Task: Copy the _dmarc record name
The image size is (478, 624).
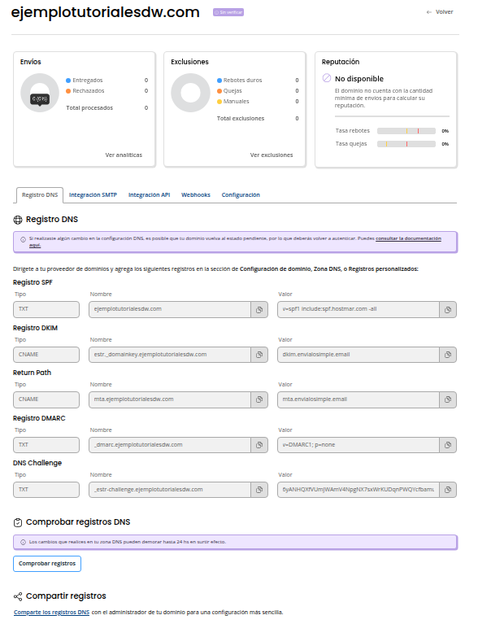Action: (x=259, y=445)
